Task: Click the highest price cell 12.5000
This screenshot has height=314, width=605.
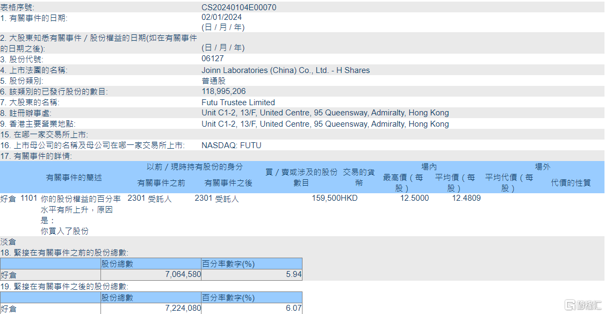Action: click(x=414, y=198)
